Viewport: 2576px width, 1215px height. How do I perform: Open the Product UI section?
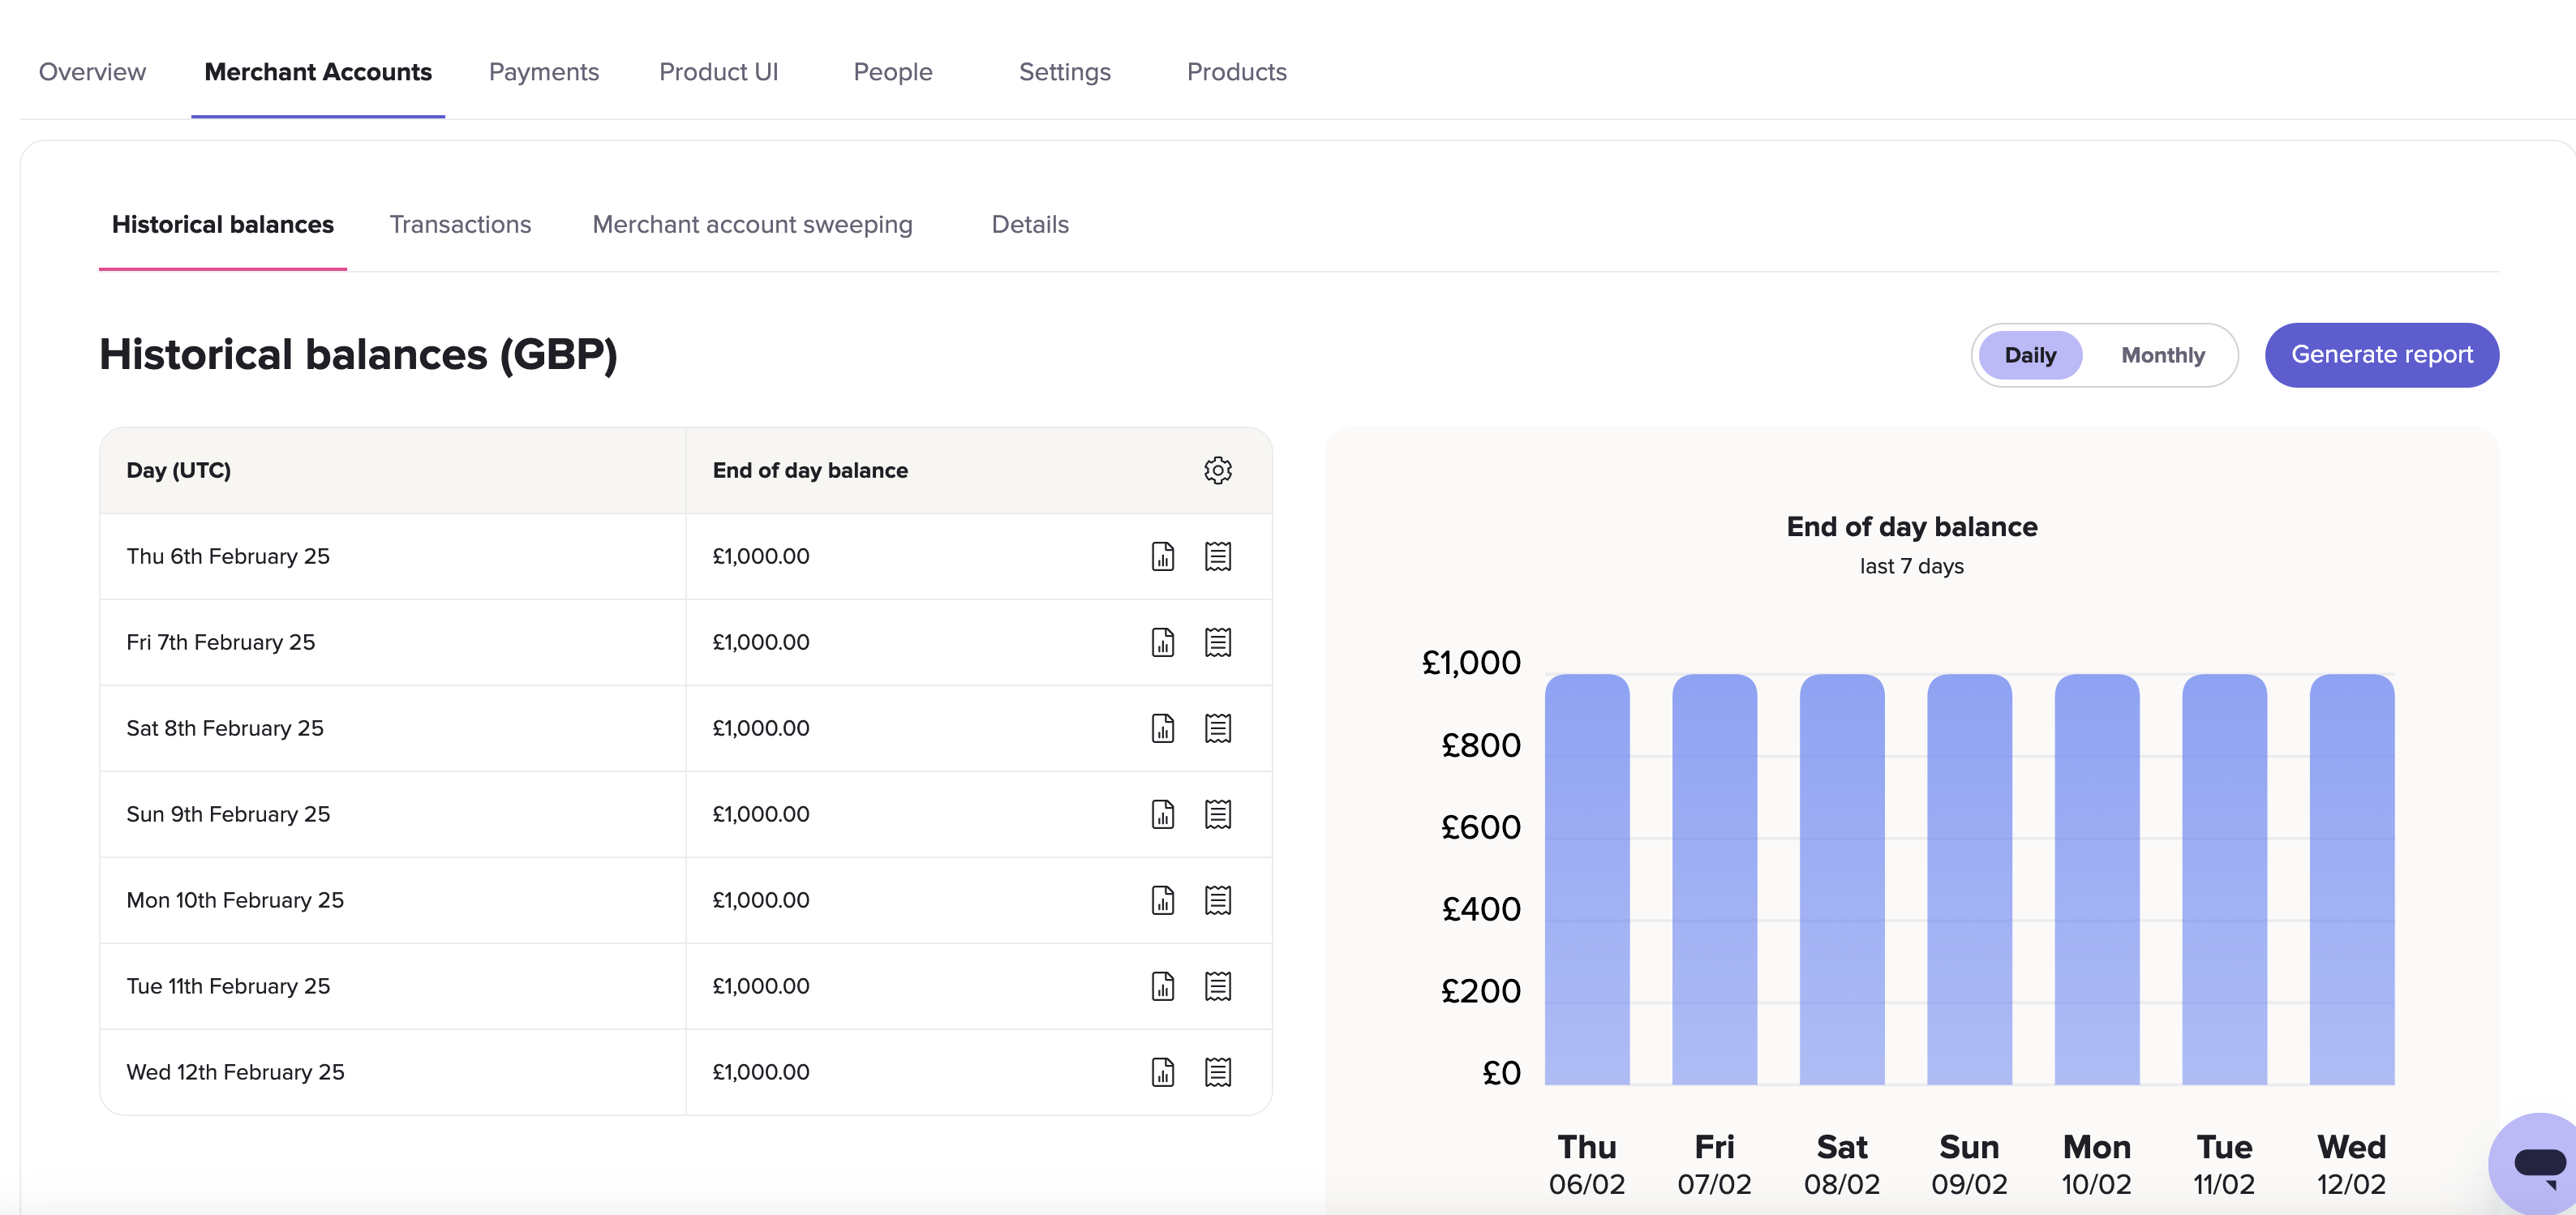[718, 72]
